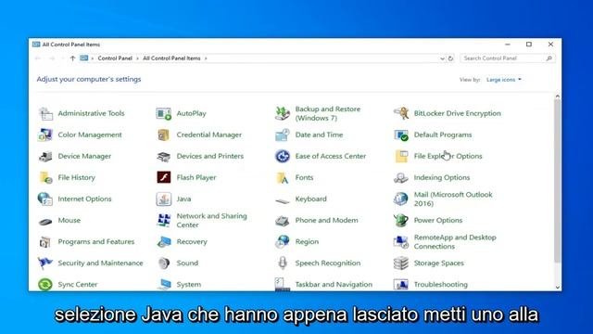Open the Device Manager icon
The height and width of the screenshot is (334, 593).
point(45,156)
